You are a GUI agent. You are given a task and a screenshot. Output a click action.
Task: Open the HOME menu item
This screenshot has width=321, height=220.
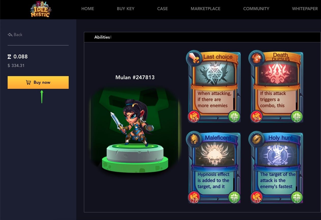(x=88, y=9)
